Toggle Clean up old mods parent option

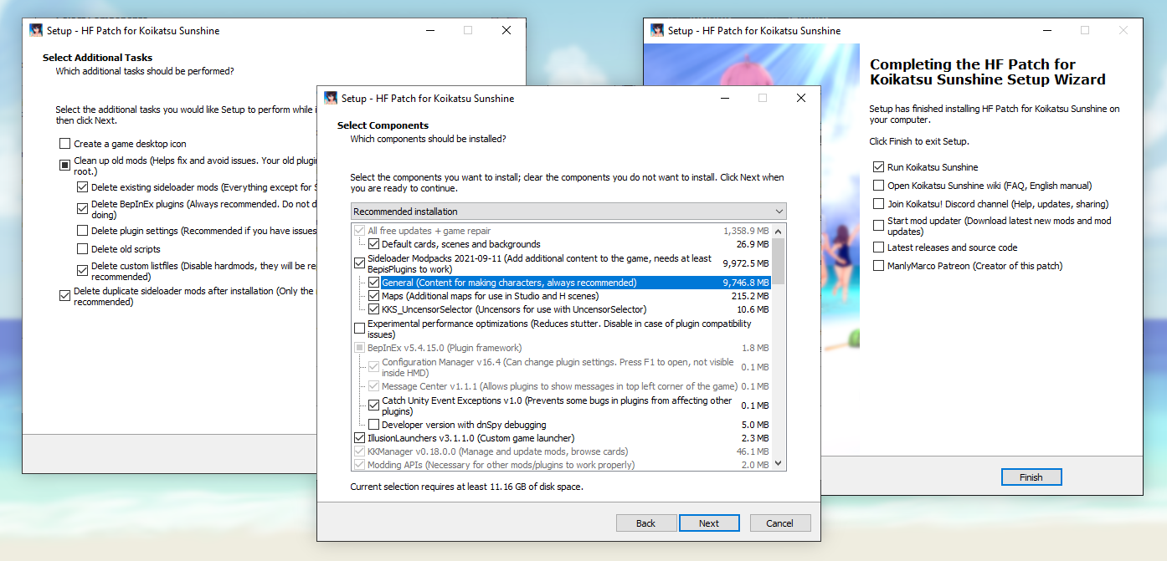coord(65,165)
